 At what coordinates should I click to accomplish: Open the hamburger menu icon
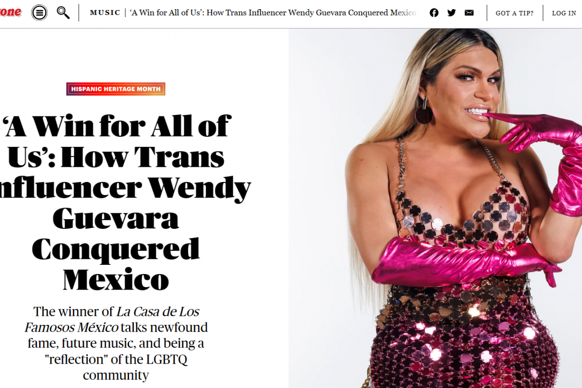[x=39, y=13]
